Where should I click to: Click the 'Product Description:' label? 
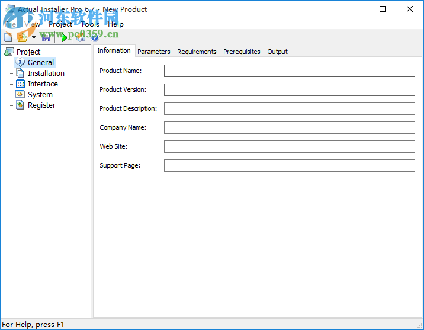[x=128, y=108]
